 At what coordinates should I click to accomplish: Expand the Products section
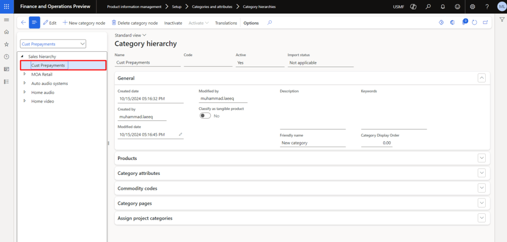pyautogui.click(x=481, y=158)
